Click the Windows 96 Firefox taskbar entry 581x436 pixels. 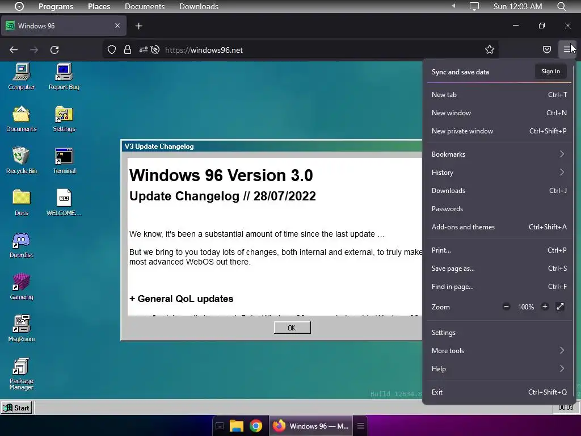pyautogui.click(x=311, y=426)
